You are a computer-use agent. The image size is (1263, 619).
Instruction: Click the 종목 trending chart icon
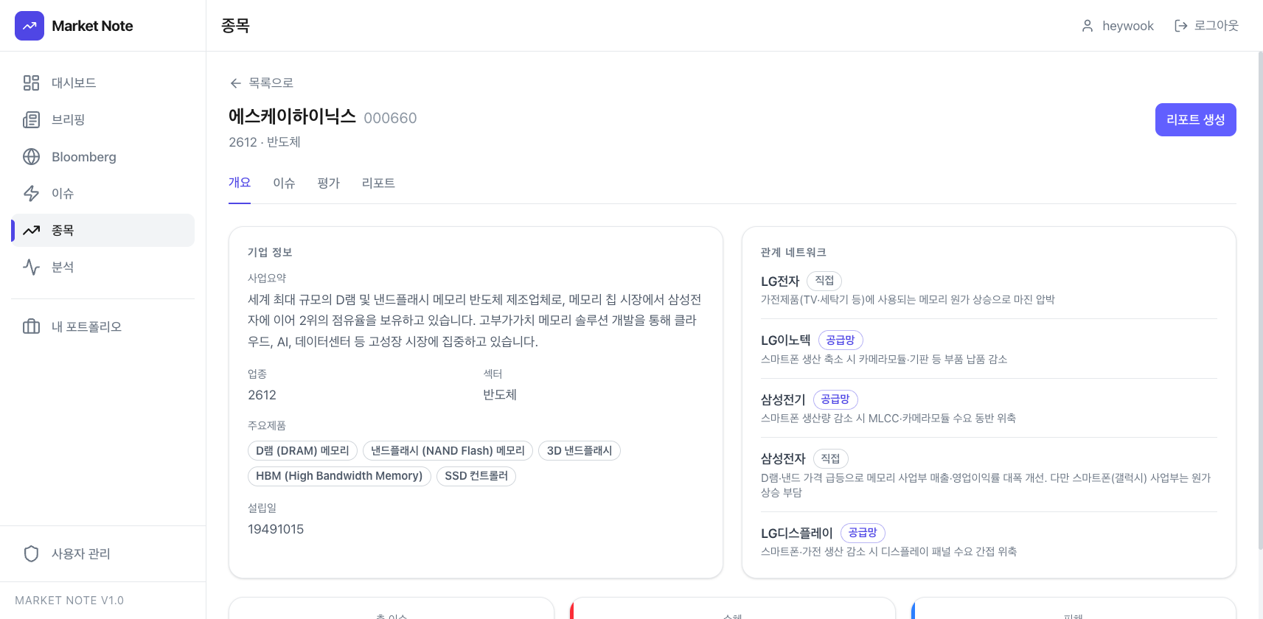pyautogui.click(x=31, y=230)
